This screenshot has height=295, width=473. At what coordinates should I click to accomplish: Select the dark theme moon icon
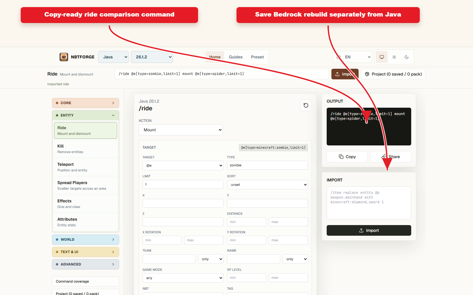406,57
